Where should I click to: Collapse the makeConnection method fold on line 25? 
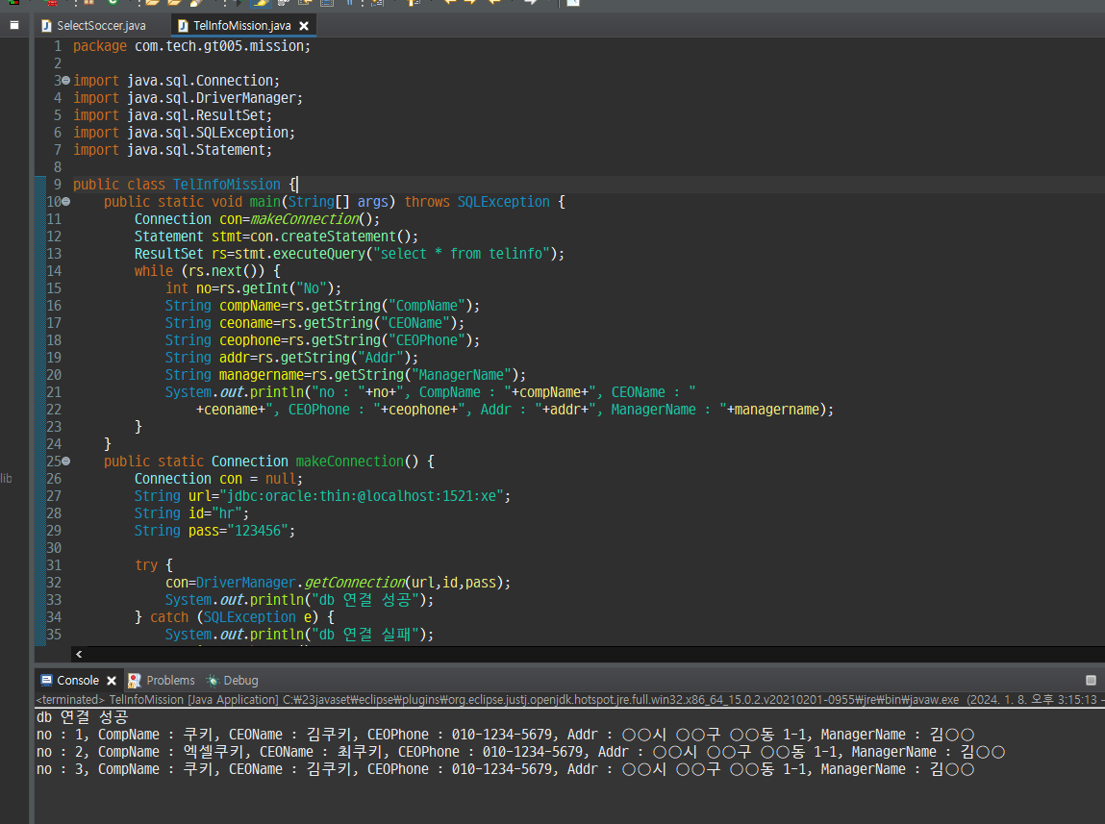pos(65,462)
